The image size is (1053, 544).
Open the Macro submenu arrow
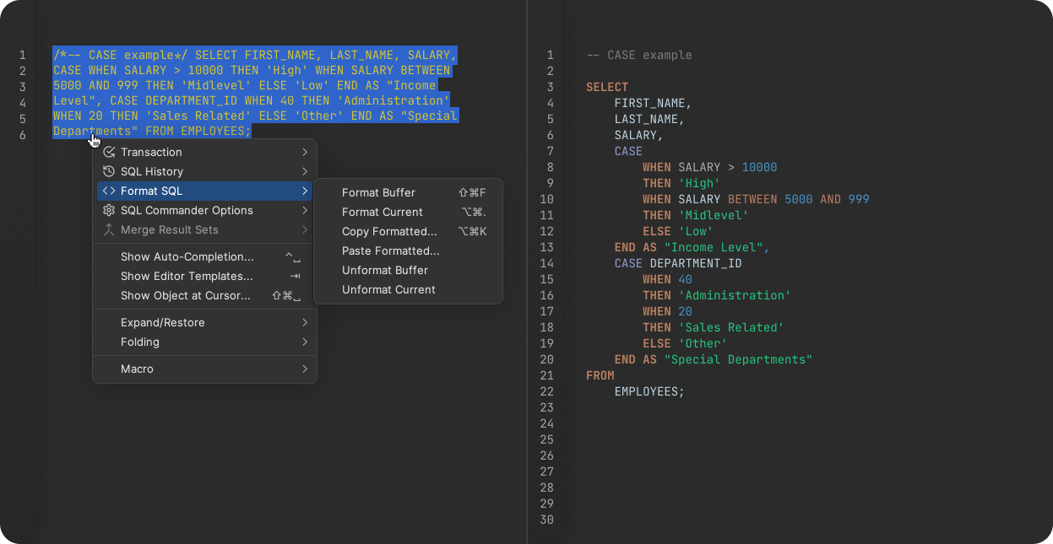(x=305, y=369)
